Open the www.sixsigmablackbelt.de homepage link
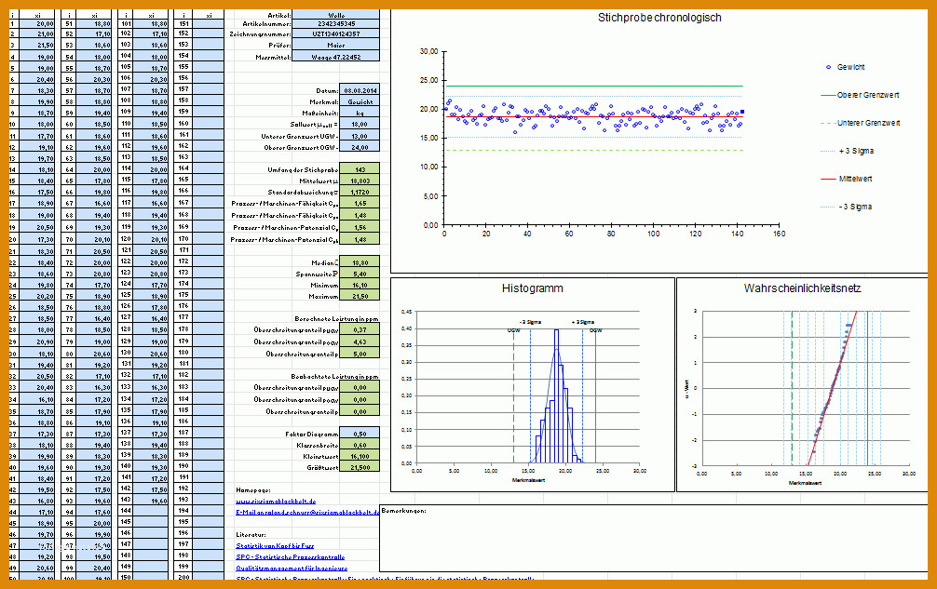The image size is (937, 589). pos(276,502)
